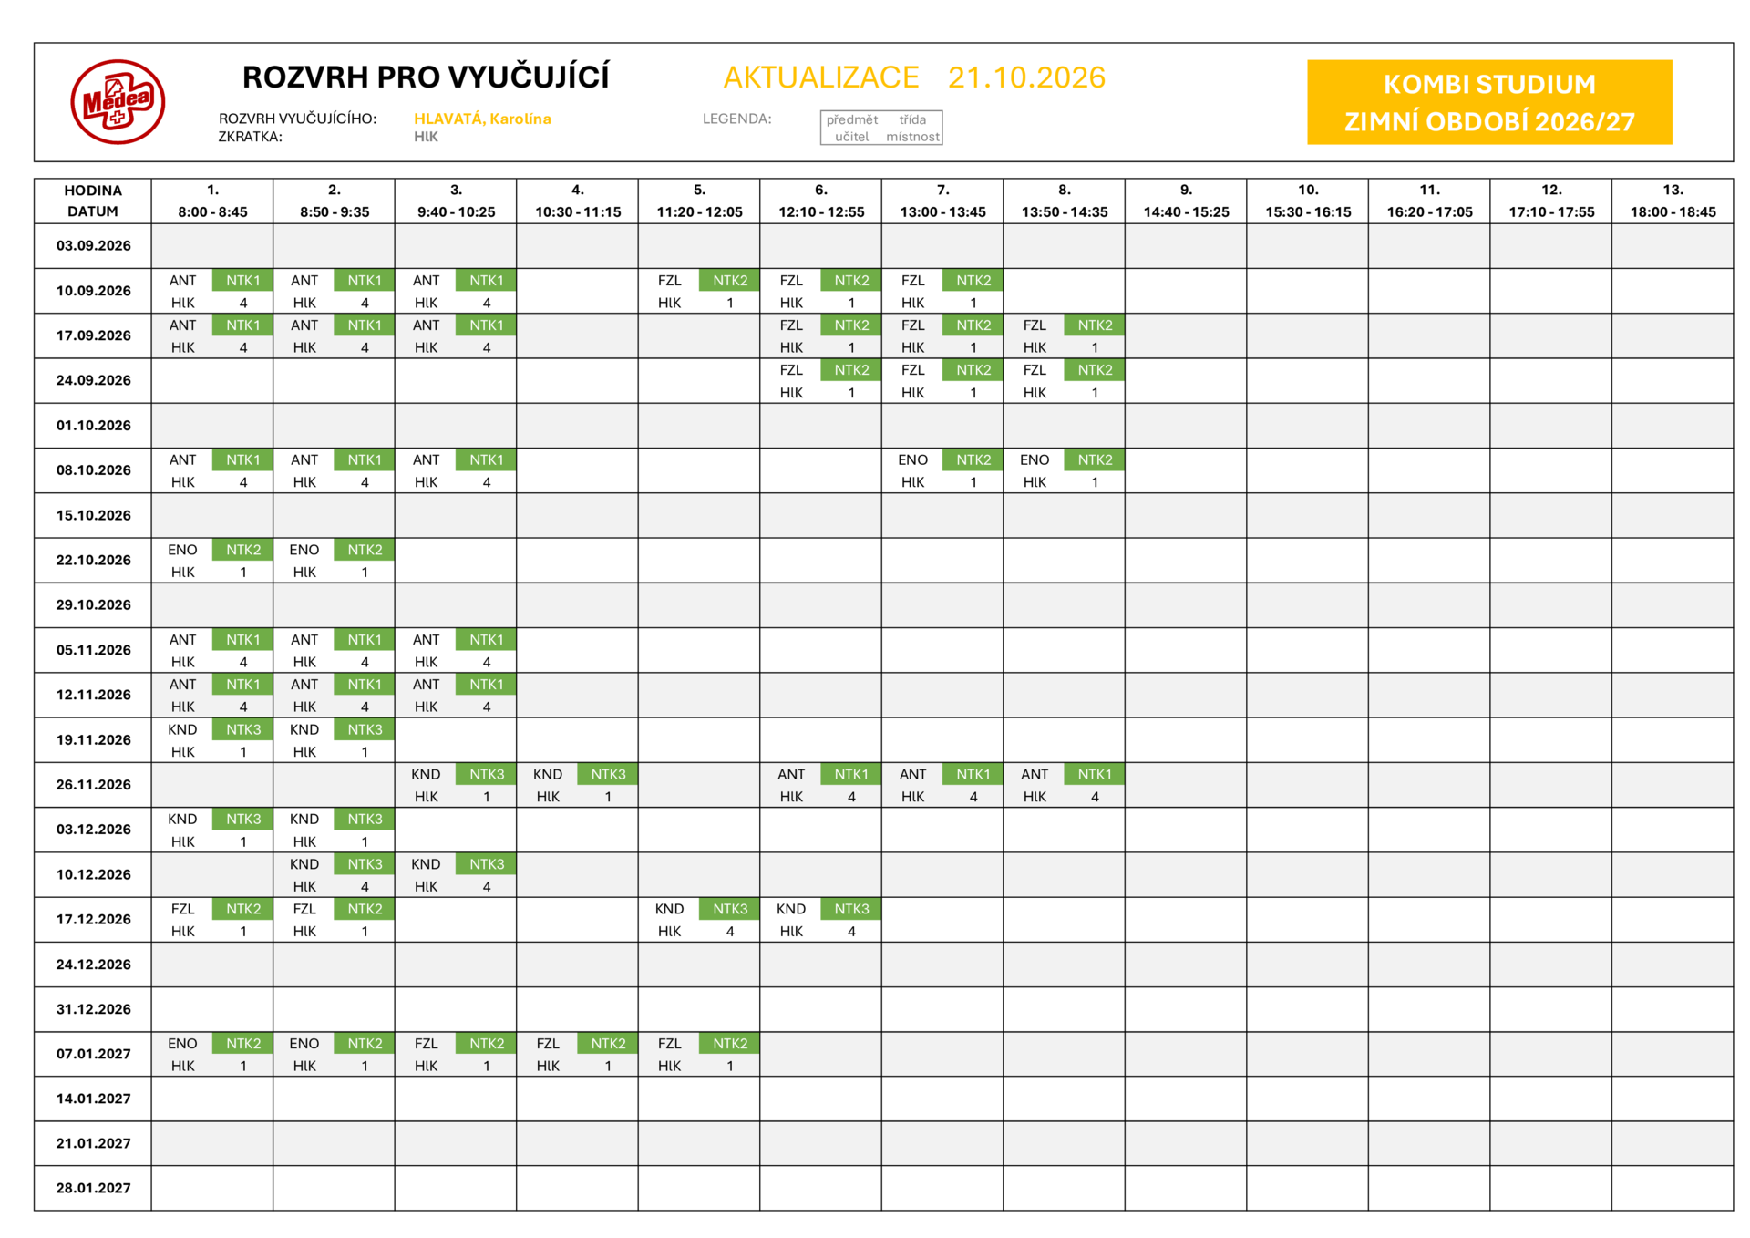Click the date row 24.09.2026
The width and height of the screenshot is (1750, 1238).
(x=93, y=380)
